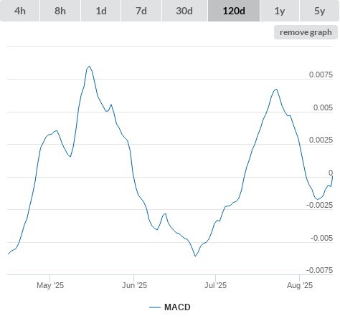This screenshot has height=326, width=340.
Task: Switch to the 30d time range
Action: pos(184,11)
